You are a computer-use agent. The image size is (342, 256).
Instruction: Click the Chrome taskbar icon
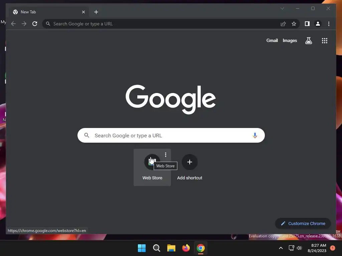pyautogui.click(x=201, y=248)
